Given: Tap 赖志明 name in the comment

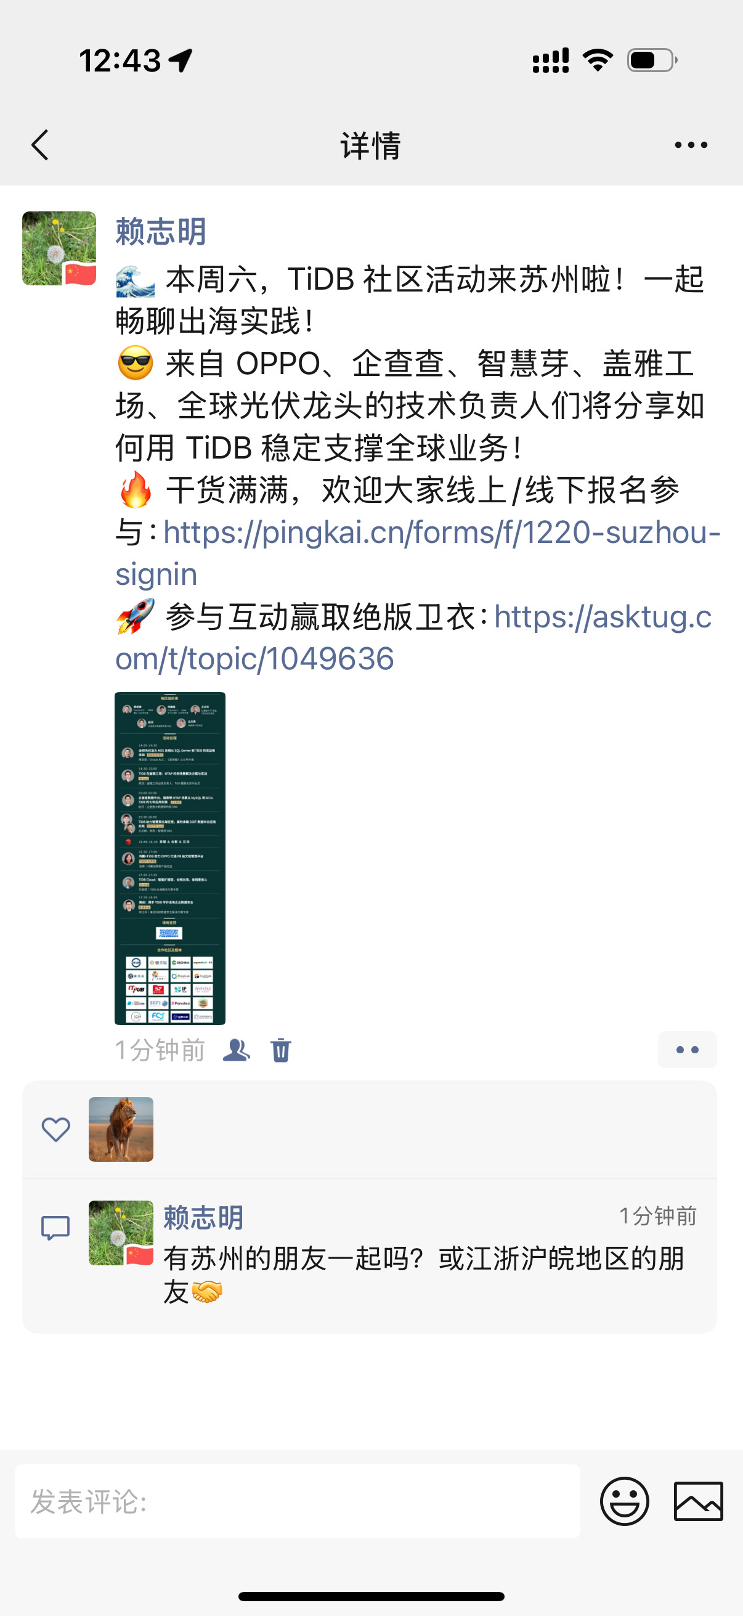Looking at the screenshot, I should pos(204,1217).
